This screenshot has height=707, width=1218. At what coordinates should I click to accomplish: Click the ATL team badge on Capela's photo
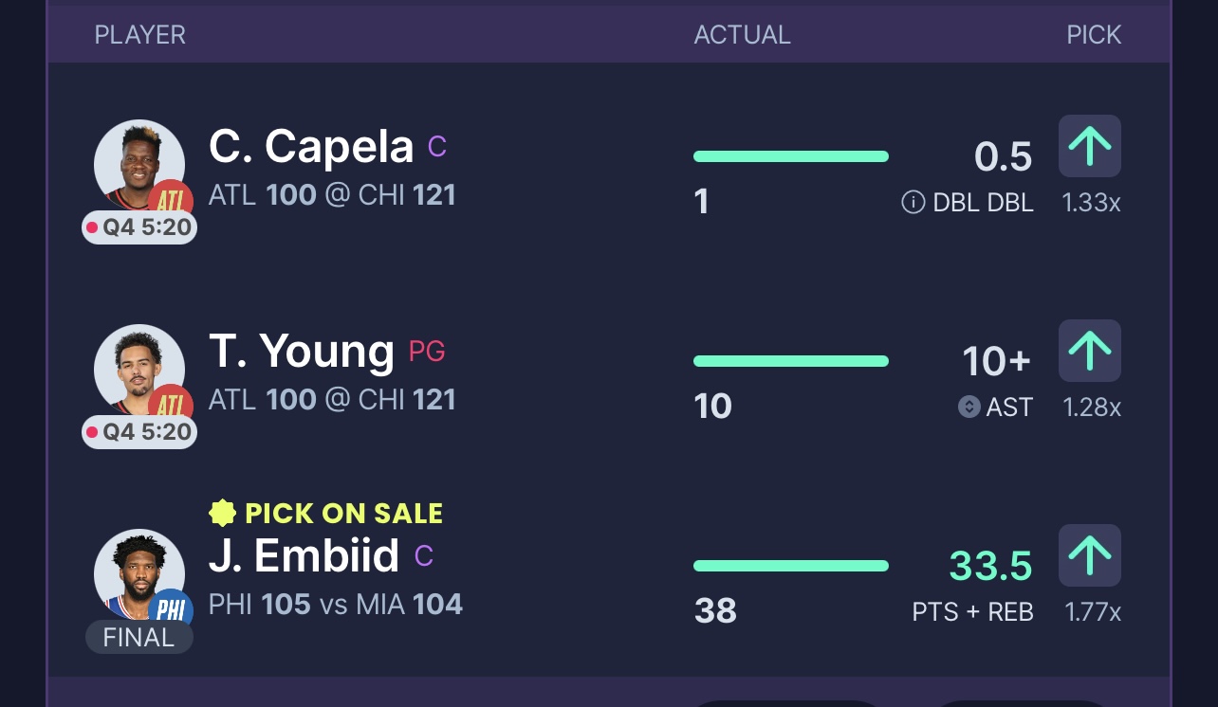(171, 200)
